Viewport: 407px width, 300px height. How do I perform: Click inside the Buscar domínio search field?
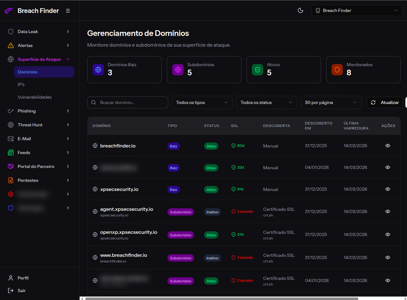click(128, 102)
